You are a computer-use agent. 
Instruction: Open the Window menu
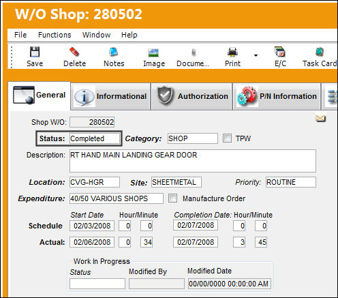pos(97,35)
